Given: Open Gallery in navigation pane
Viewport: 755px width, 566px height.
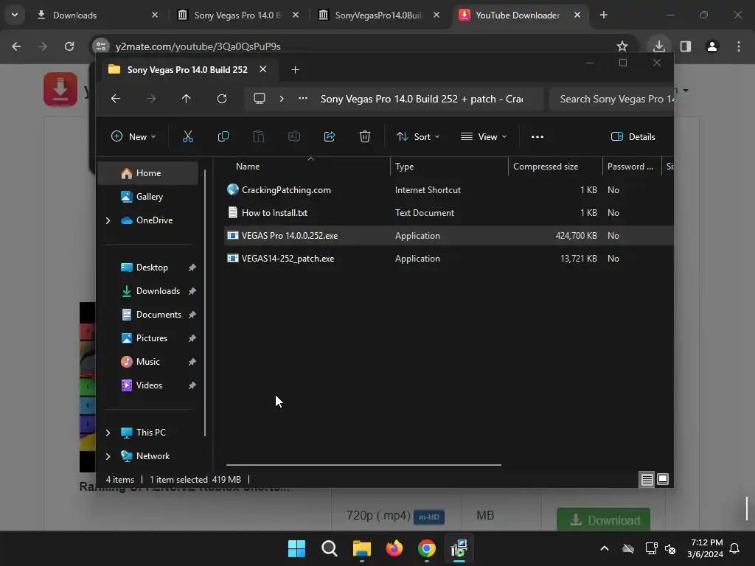Looking at the screenshot, I should 148,197.
